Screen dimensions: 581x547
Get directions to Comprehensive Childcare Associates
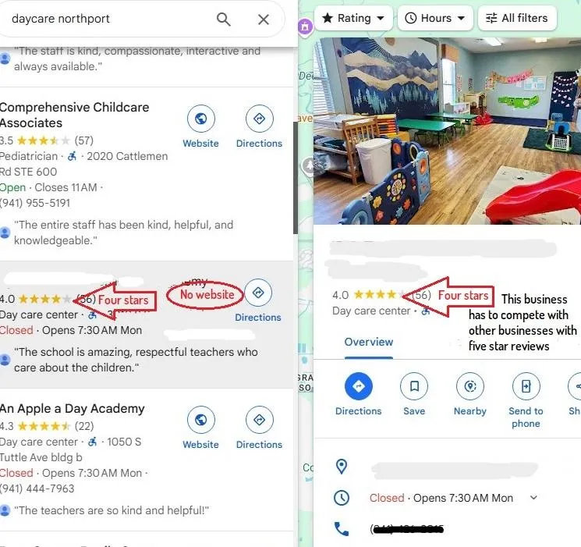click(259, 119)
